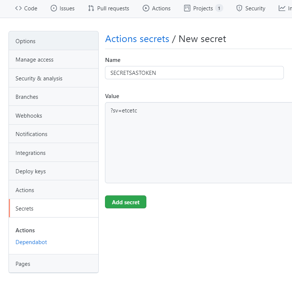Screen dimensions: 292x285
Task: Click the secret Name input field
Action: [x=194, y=73]
